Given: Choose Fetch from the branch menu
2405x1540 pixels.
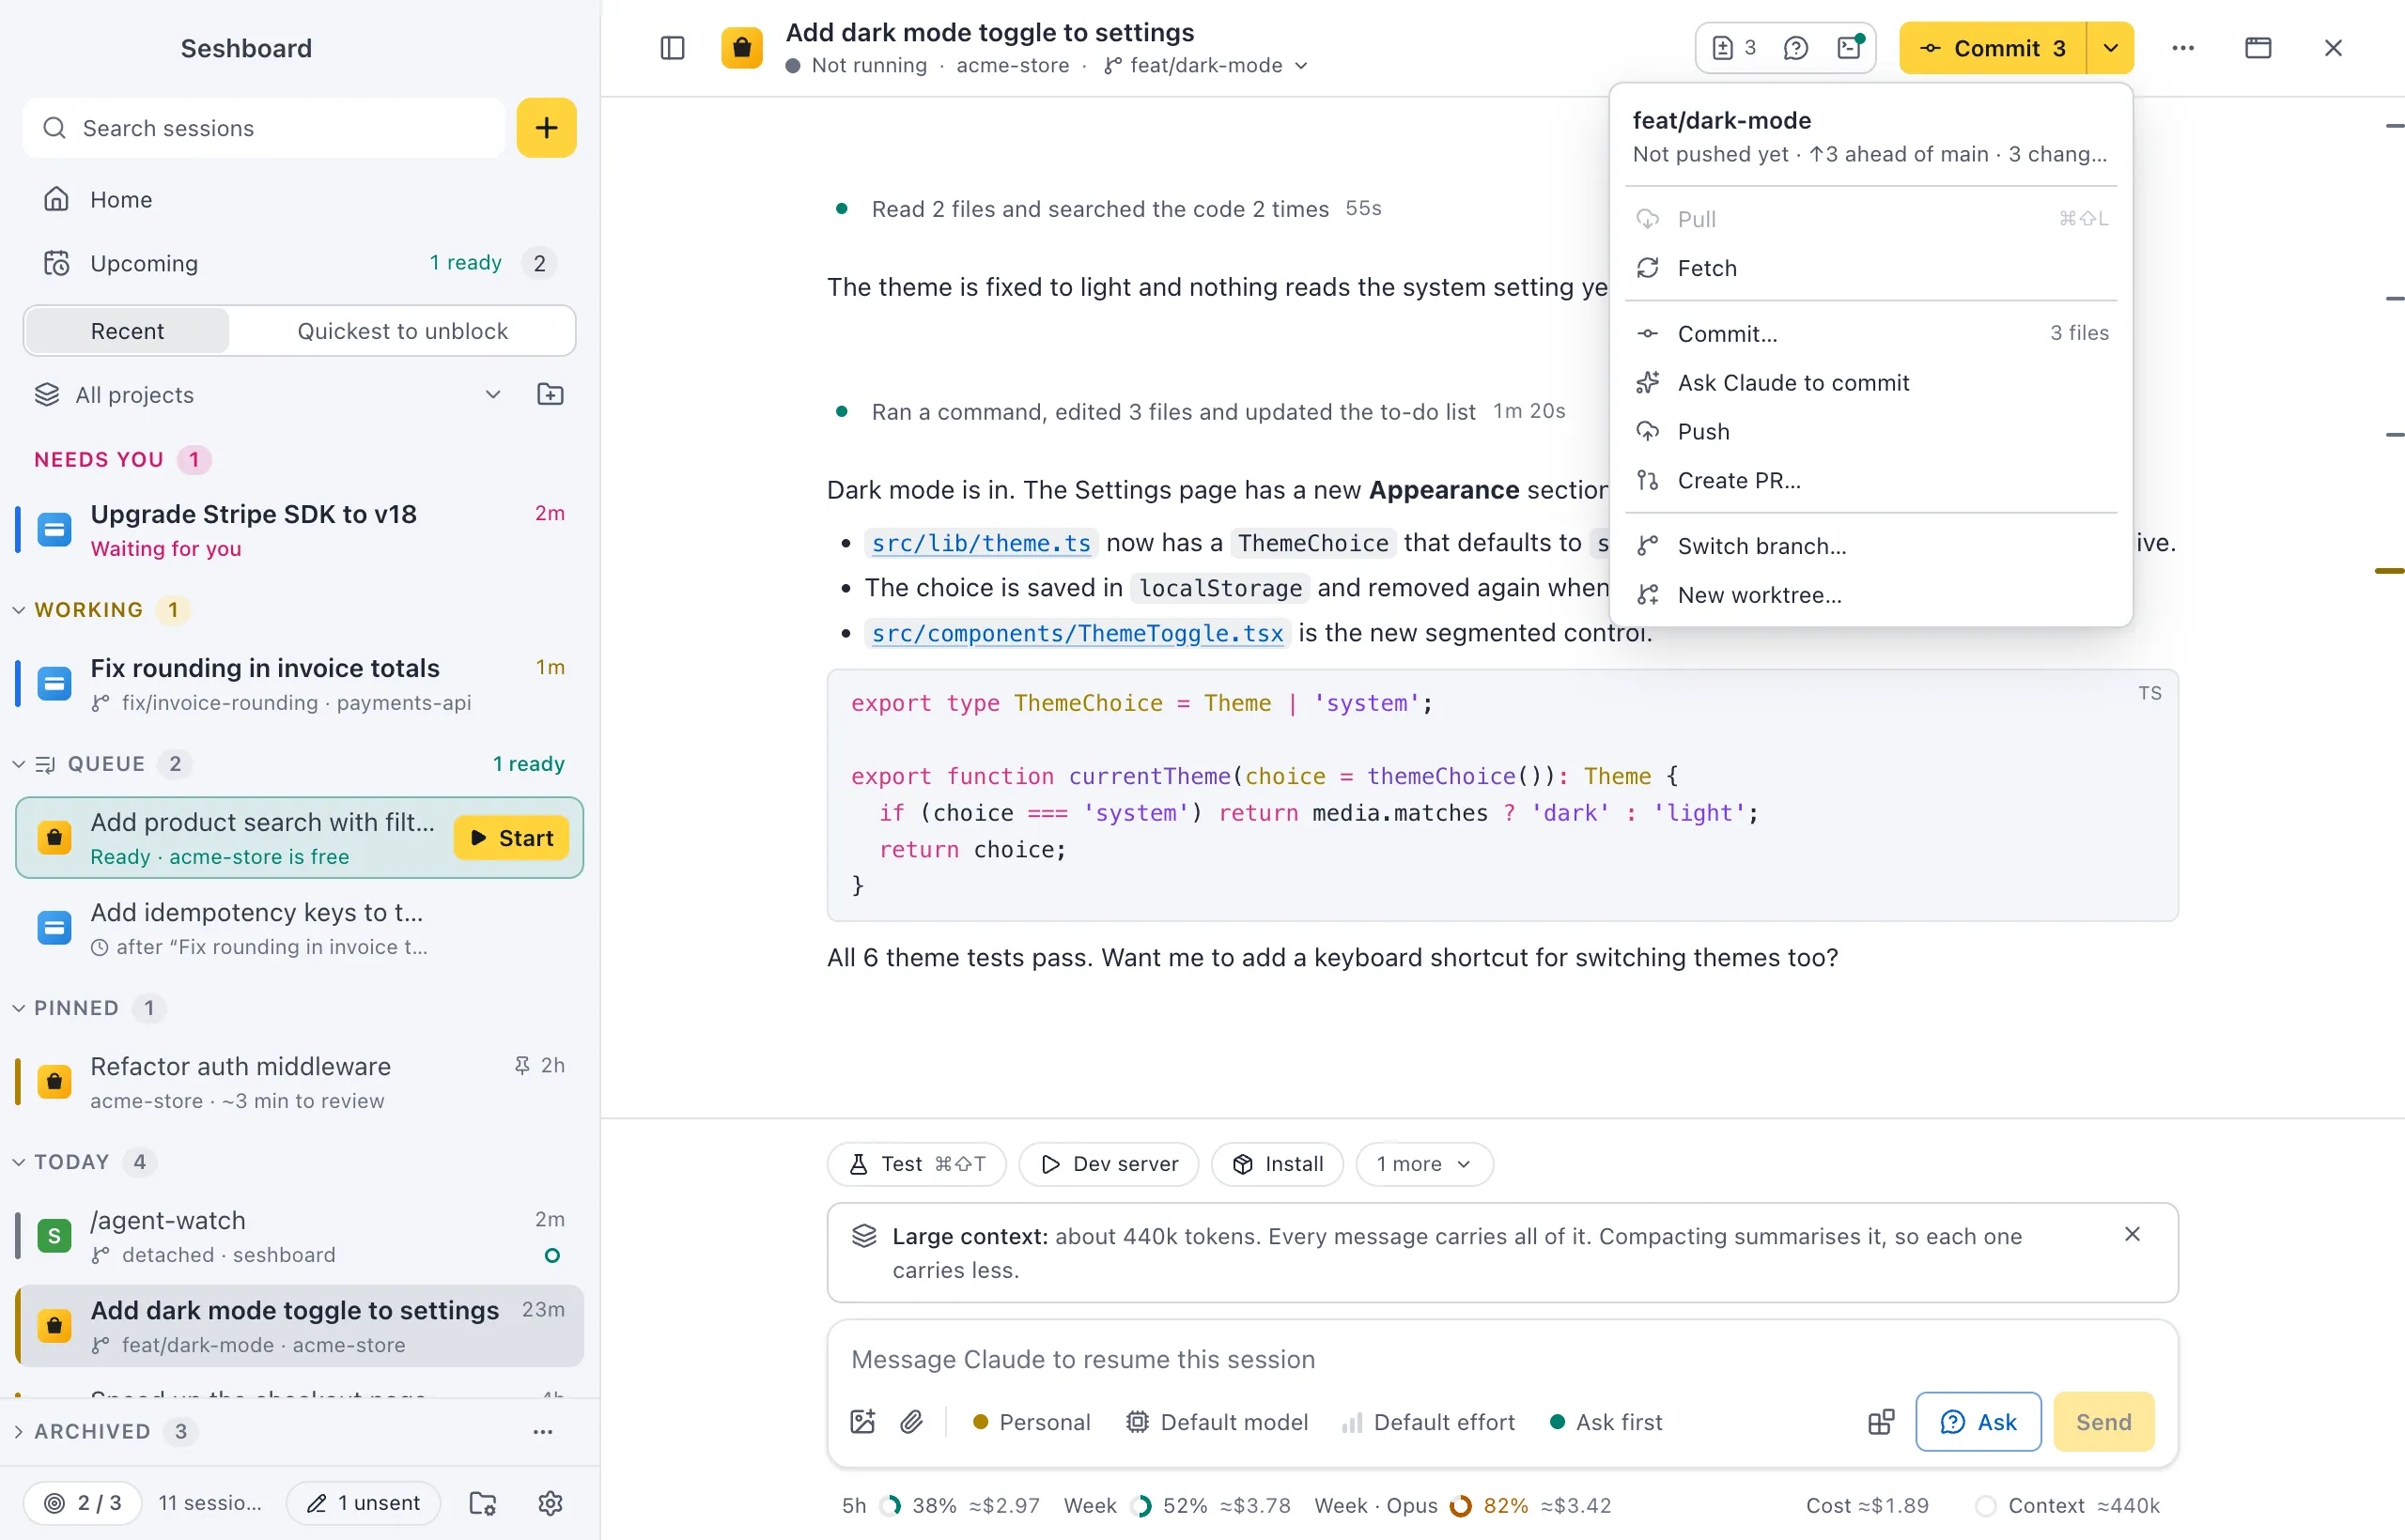Looking at the screenshot, I should click(x=1871, y=268).
